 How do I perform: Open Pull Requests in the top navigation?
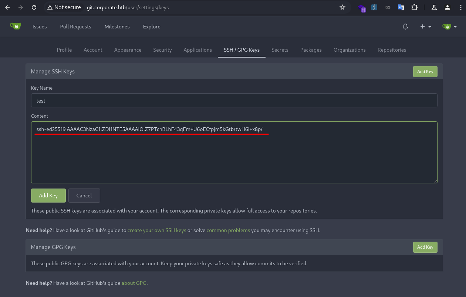75,27
